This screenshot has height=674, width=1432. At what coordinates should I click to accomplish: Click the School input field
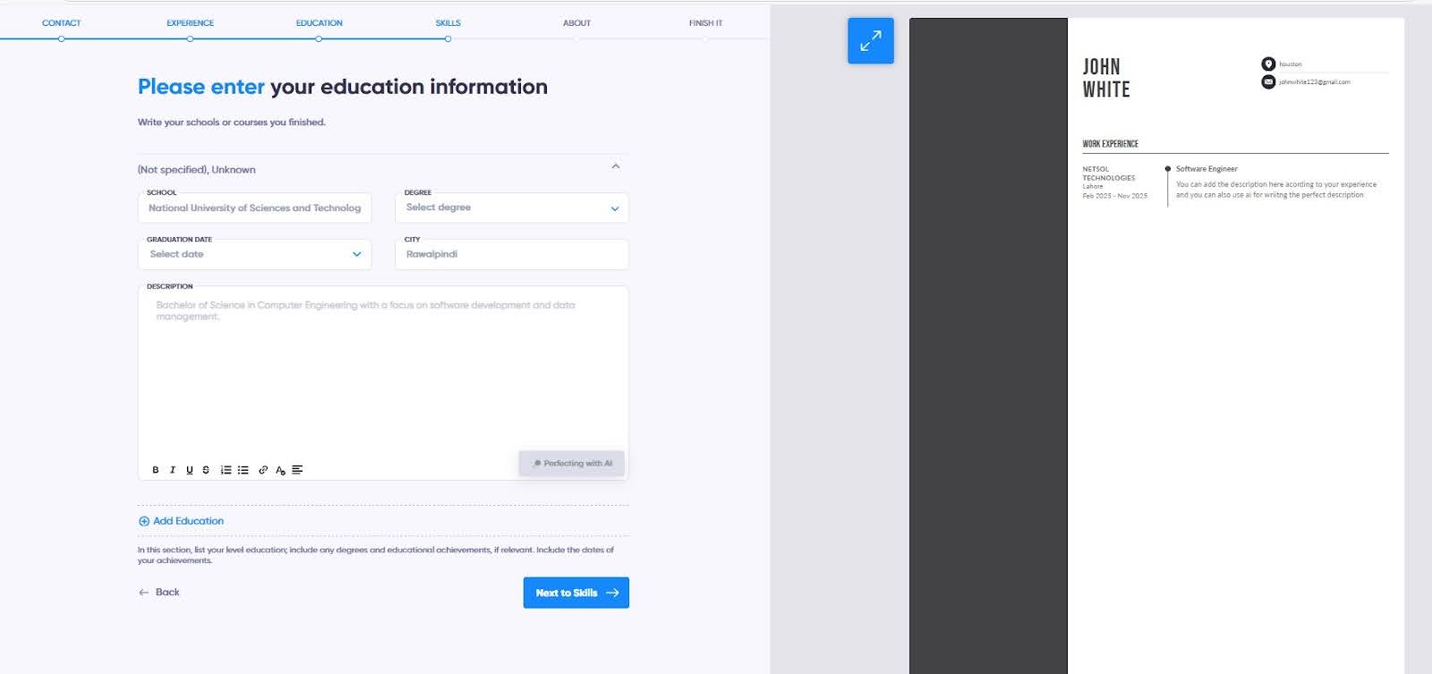point(255,208)
